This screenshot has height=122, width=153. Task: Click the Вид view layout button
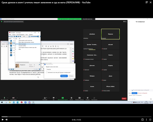pos(125,22)
